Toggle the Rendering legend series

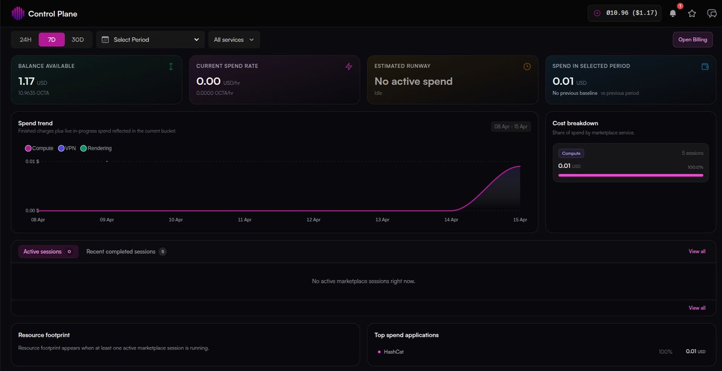(x=96, y=149)
